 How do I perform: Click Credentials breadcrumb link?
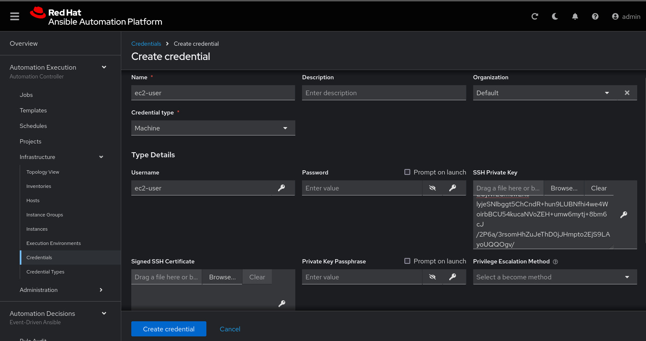[146, 44]
